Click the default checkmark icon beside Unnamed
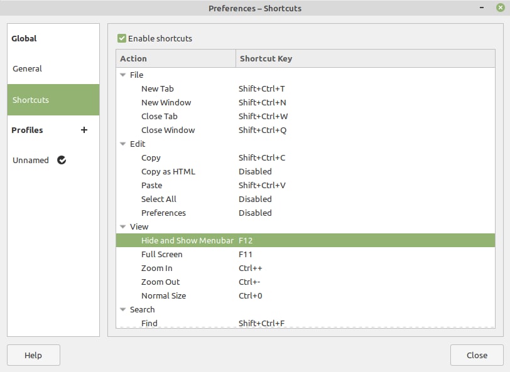This screenshot has width=510, height=372. pyautogui.click(x=62, y=160)
